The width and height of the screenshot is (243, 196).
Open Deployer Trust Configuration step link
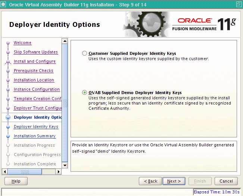pyautogui.click(x=38, y=108)
